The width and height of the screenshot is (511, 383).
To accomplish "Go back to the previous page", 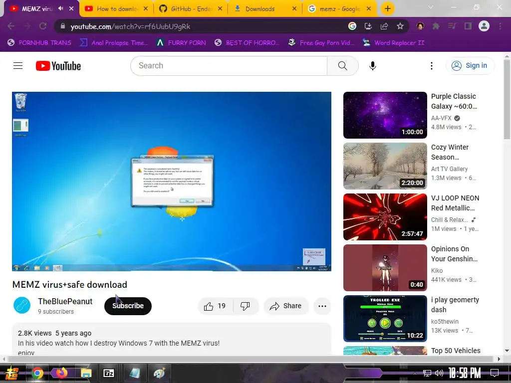I will (x=11, y=26).
